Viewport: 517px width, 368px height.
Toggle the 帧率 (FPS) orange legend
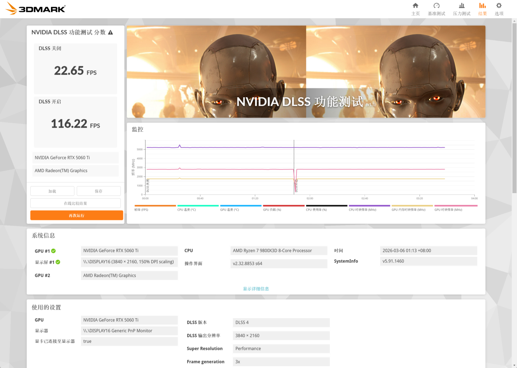155,206
